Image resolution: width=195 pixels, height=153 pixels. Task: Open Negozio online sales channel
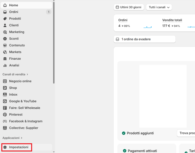click(20, 81)
